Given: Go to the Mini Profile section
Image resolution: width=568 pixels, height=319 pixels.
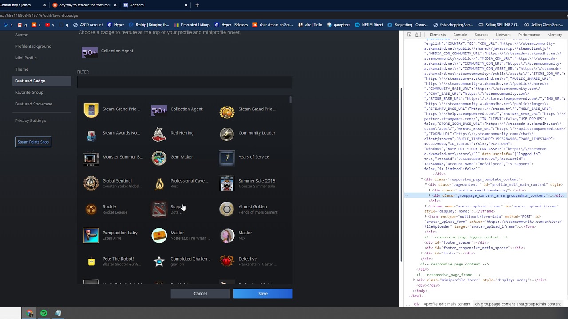Looking at the screenshot, I should coord(26,58).
